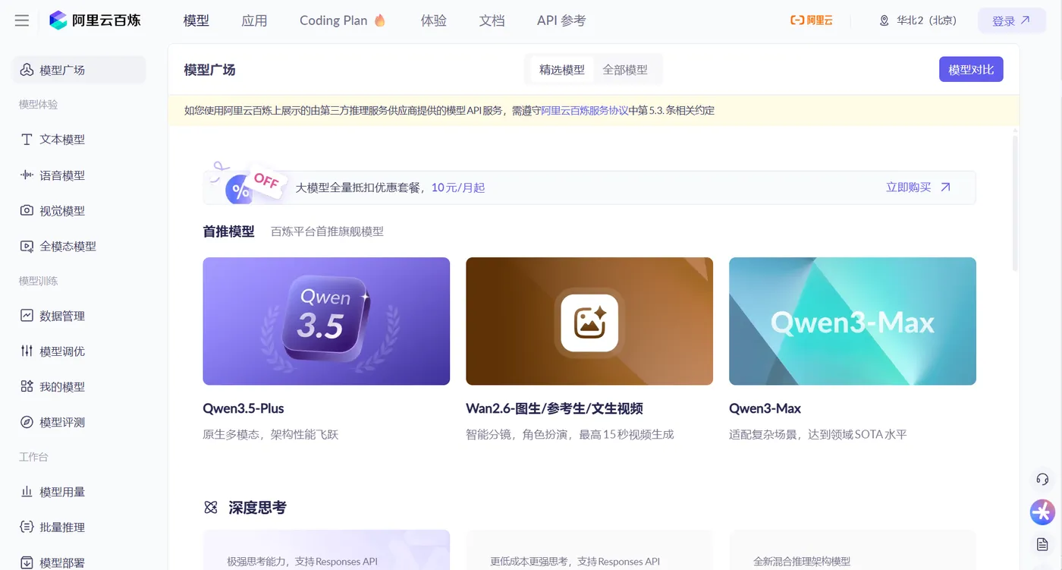Image resolution: width=1062 pixels, height=570 pixels.
Task: Click the page vertical scrollbar
Action: click(1015, 203)
